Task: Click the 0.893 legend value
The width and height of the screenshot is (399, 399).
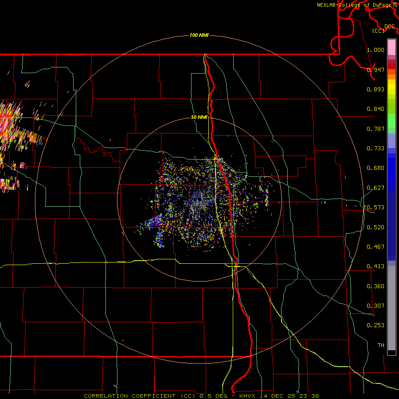Action: tap(376, 89)
